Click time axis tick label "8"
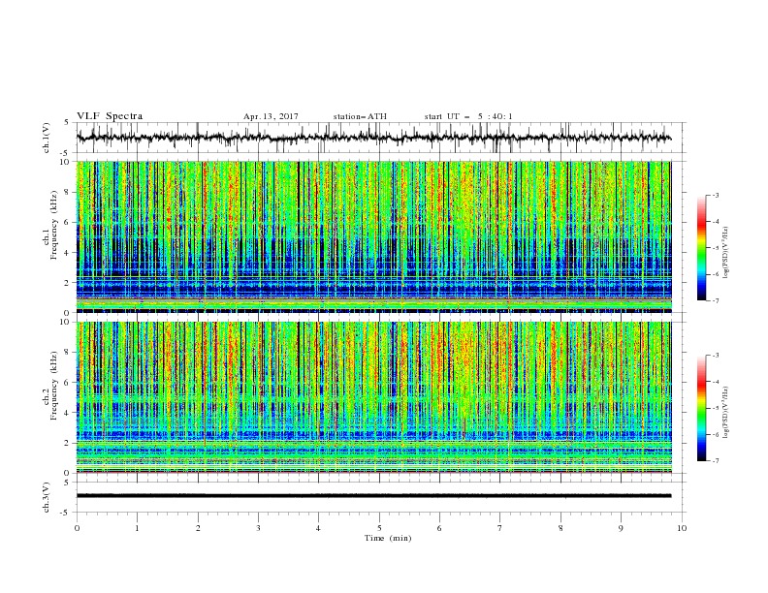768x593 pixels. (560, 528)
